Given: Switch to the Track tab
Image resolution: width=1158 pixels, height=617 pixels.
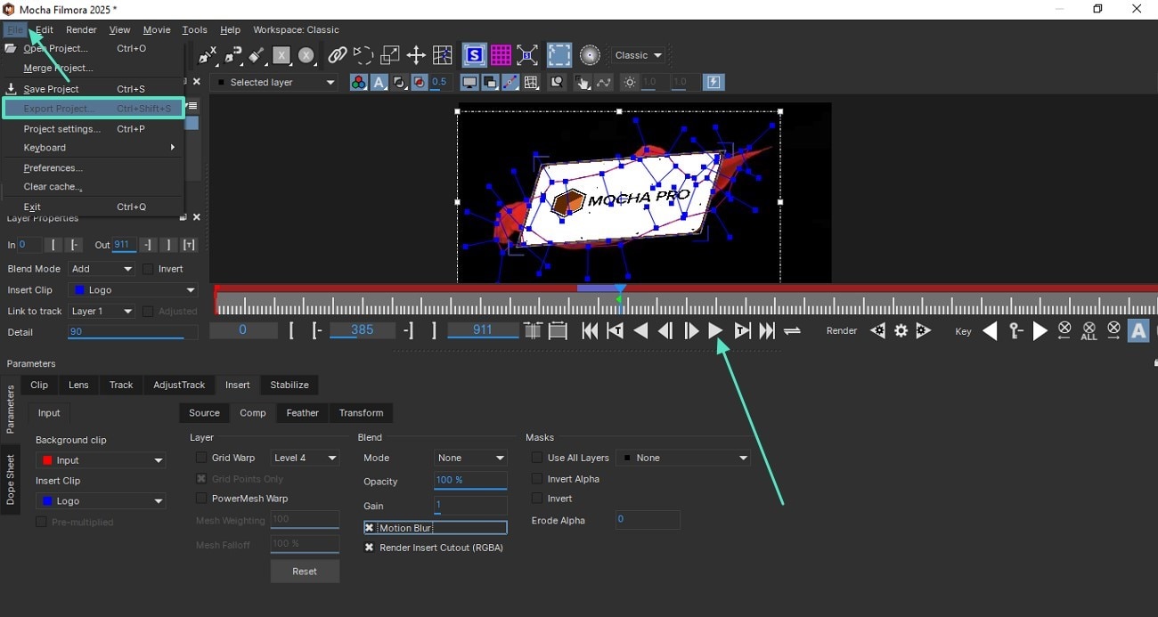Looking at the screenshot, I should point(121,385).
